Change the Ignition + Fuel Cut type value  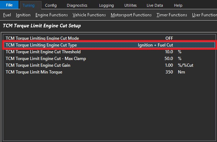click(155, 45)
